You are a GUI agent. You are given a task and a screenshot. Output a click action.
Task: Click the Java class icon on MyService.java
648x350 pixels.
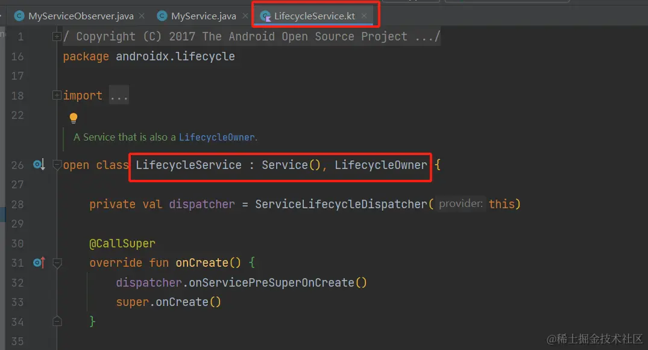162,16
